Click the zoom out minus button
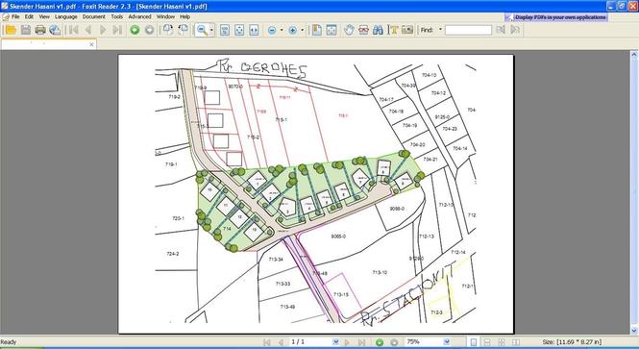The image size is (639, 349). pyautogui.click(x=272, y=30)
